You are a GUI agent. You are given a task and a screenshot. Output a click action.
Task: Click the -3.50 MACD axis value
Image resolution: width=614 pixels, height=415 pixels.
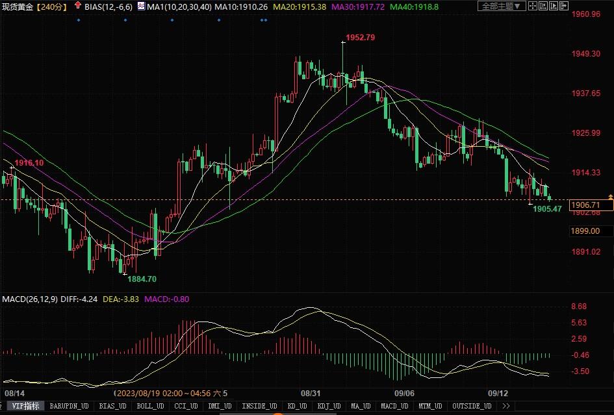click(x=580, y=371)
